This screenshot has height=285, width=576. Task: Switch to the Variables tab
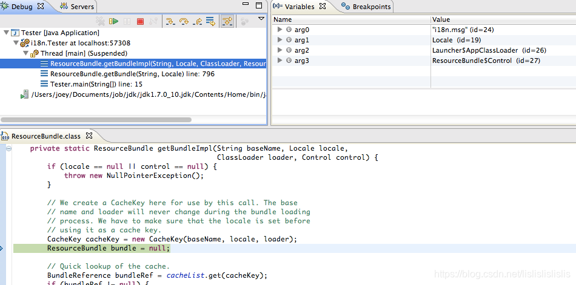(x=300, y=7)
